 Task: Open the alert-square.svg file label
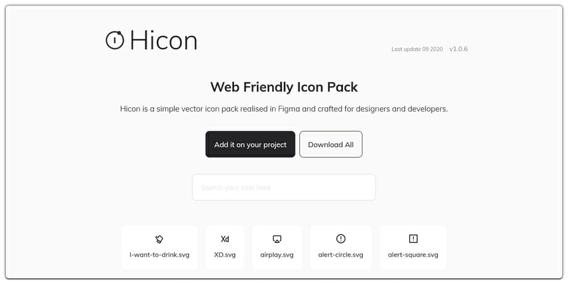click(x=413, y=254)
